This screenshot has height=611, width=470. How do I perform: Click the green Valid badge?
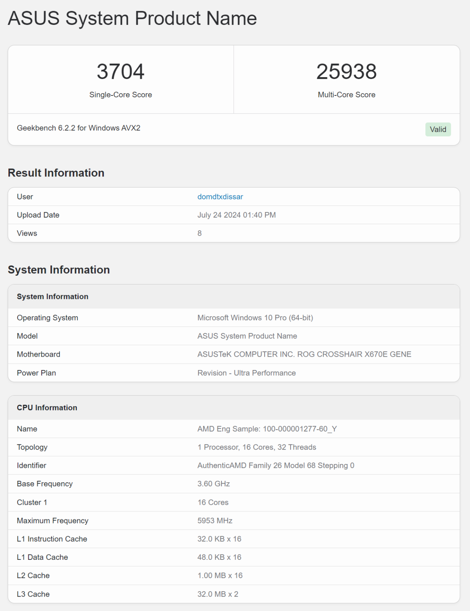(x=438, y=129)
